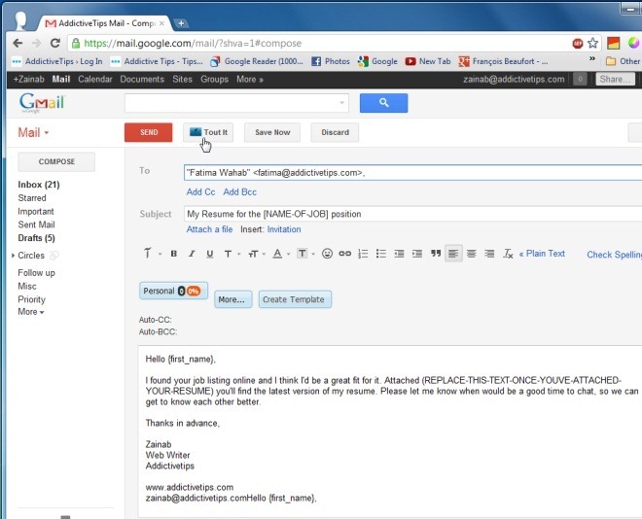The height and width of the screenshot is (519, 642).
Task: Click the red SEND button
Action: tap(149, 132)
